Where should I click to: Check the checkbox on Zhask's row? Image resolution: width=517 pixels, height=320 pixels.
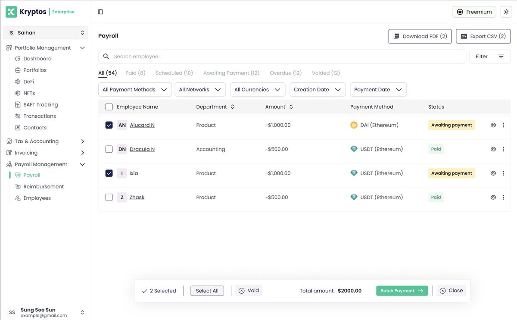coord(109,197)
